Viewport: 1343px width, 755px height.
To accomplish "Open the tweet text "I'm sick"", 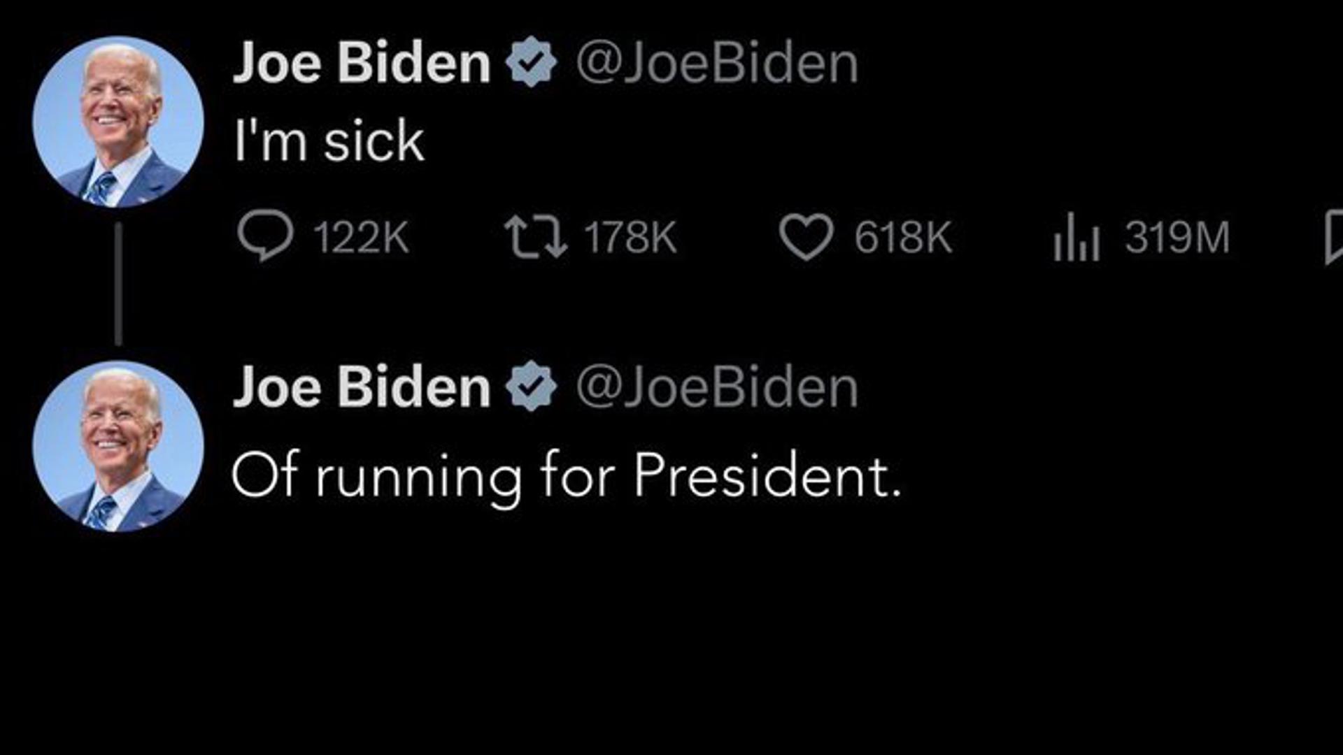I will (329, 141).
